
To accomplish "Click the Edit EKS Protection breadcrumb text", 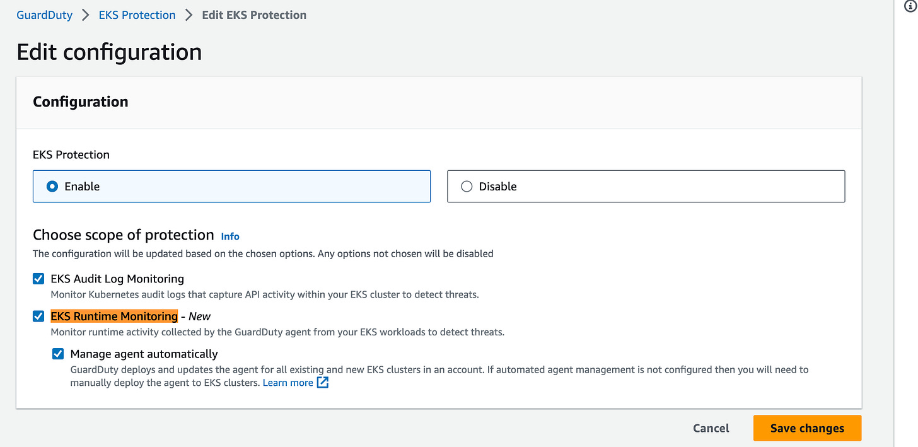I will (254, 15).
